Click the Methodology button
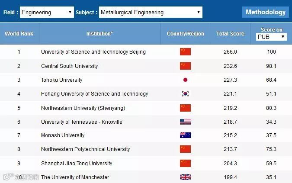This screenshot has height=183, width=292. pos(266,12)
